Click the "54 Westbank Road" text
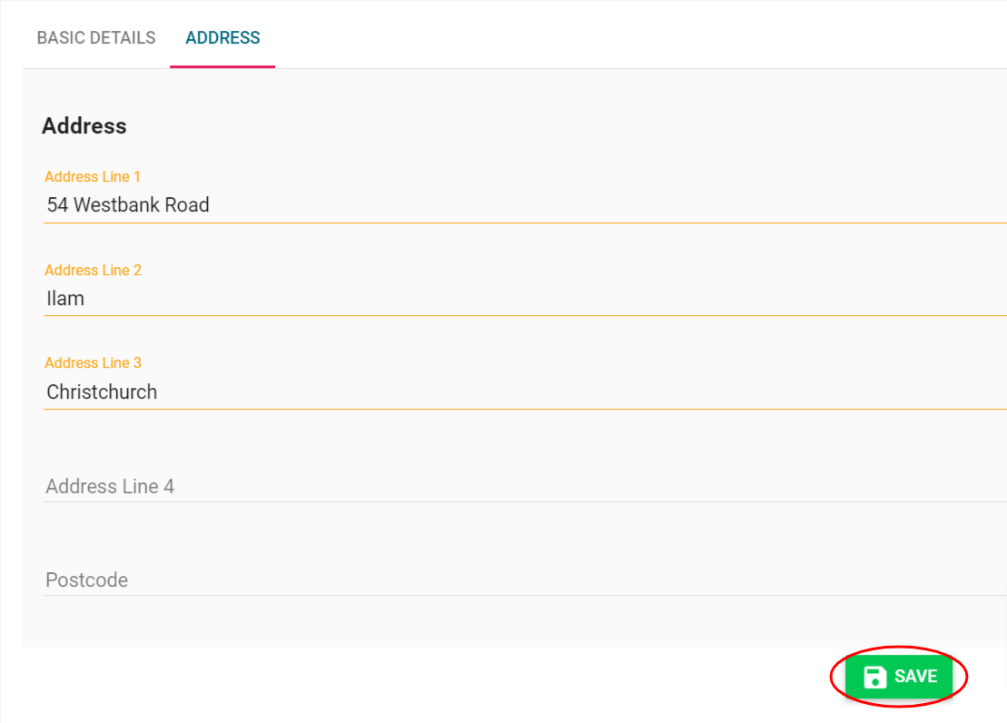 coord(128,205)
